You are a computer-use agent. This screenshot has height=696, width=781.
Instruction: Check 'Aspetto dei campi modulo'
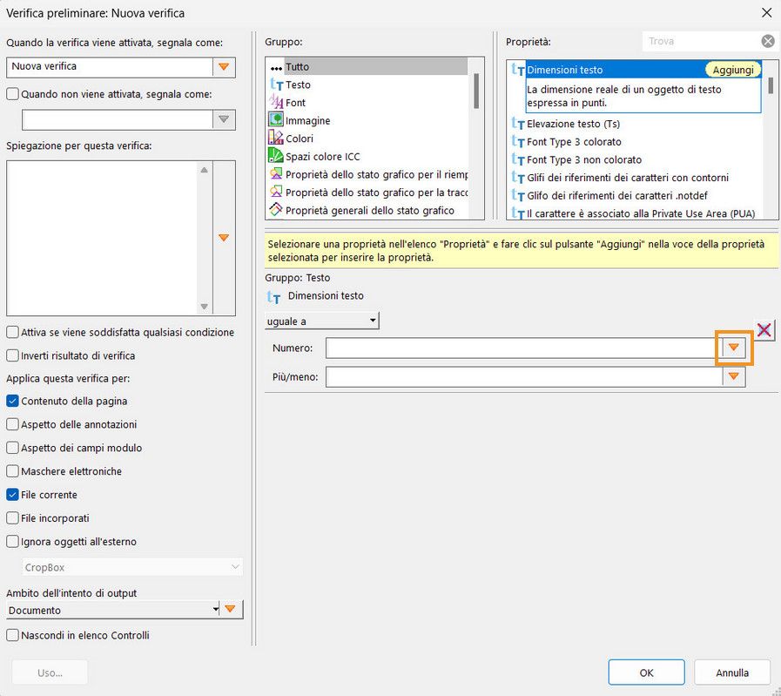click(x=12, y=448)
